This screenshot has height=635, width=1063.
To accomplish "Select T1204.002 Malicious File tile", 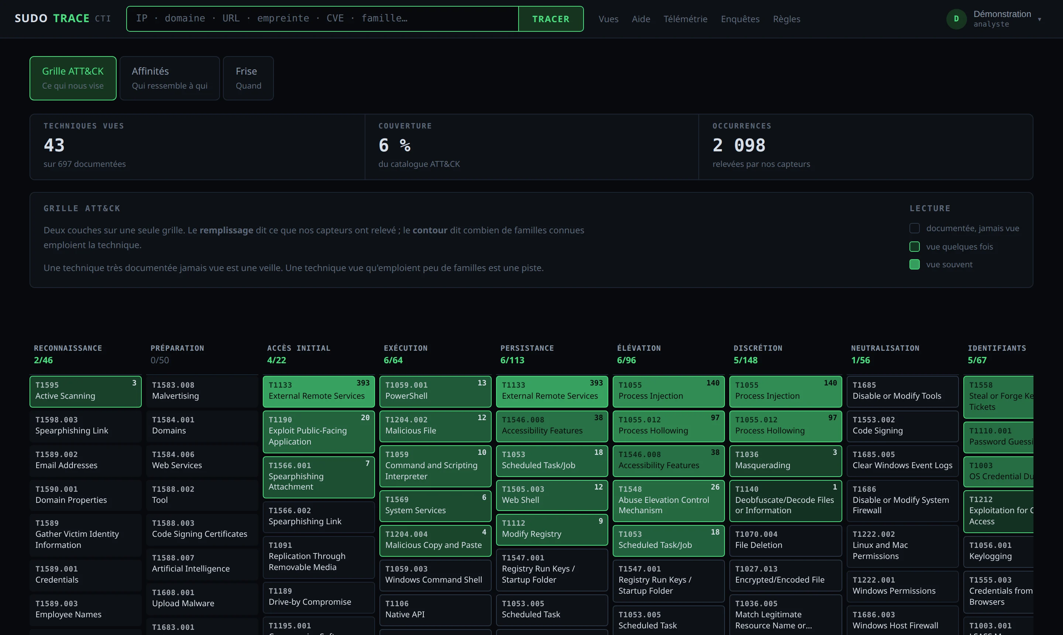I will tap(435, 426).
